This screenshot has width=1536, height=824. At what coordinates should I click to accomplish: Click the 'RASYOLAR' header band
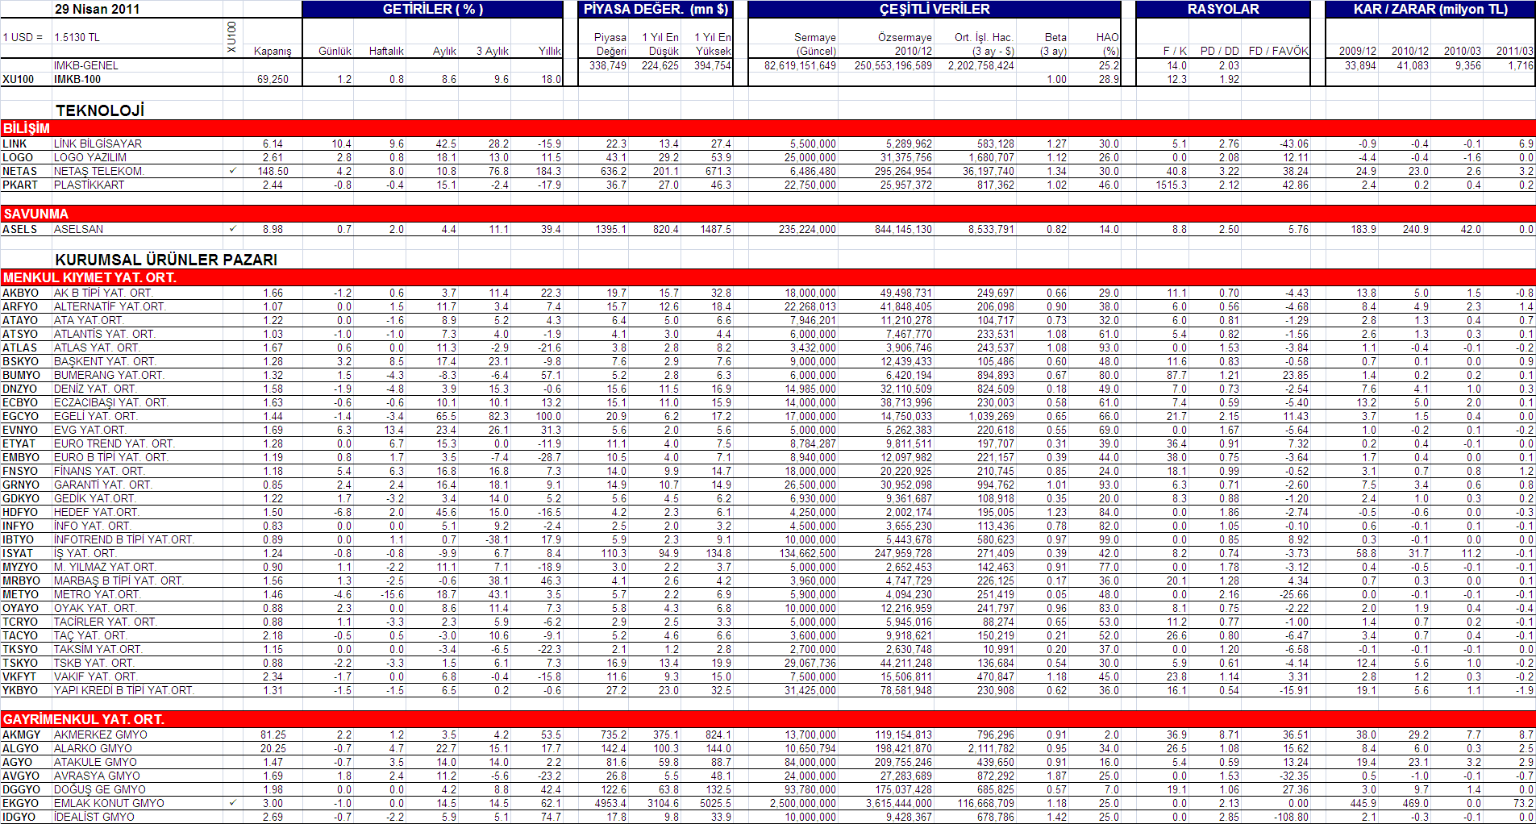click(x=1223, y=9)
